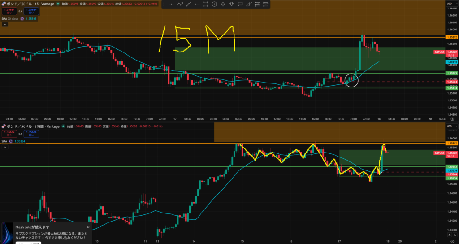Open time axis settings gear on upper chart
Viewport: 459px width, 244px height.
click(x=452, y=119)
